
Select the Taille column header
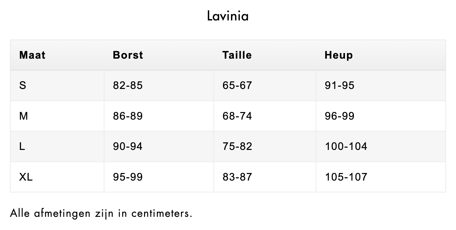(x=237, y=55)
